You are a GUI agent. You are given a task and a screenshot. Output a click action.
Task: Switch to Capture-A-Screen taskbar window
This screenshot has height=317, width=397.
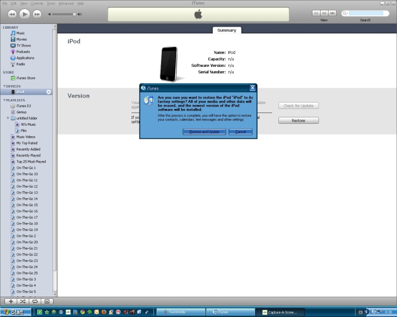tap(280, 312)
